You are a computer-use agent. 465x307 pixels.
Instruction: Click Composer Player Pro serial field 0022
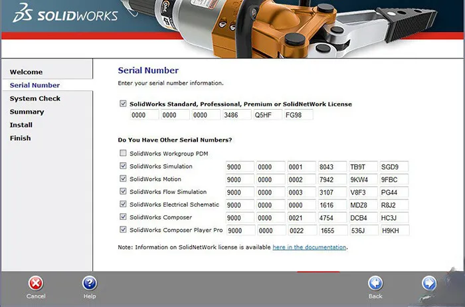click(303, 231)
